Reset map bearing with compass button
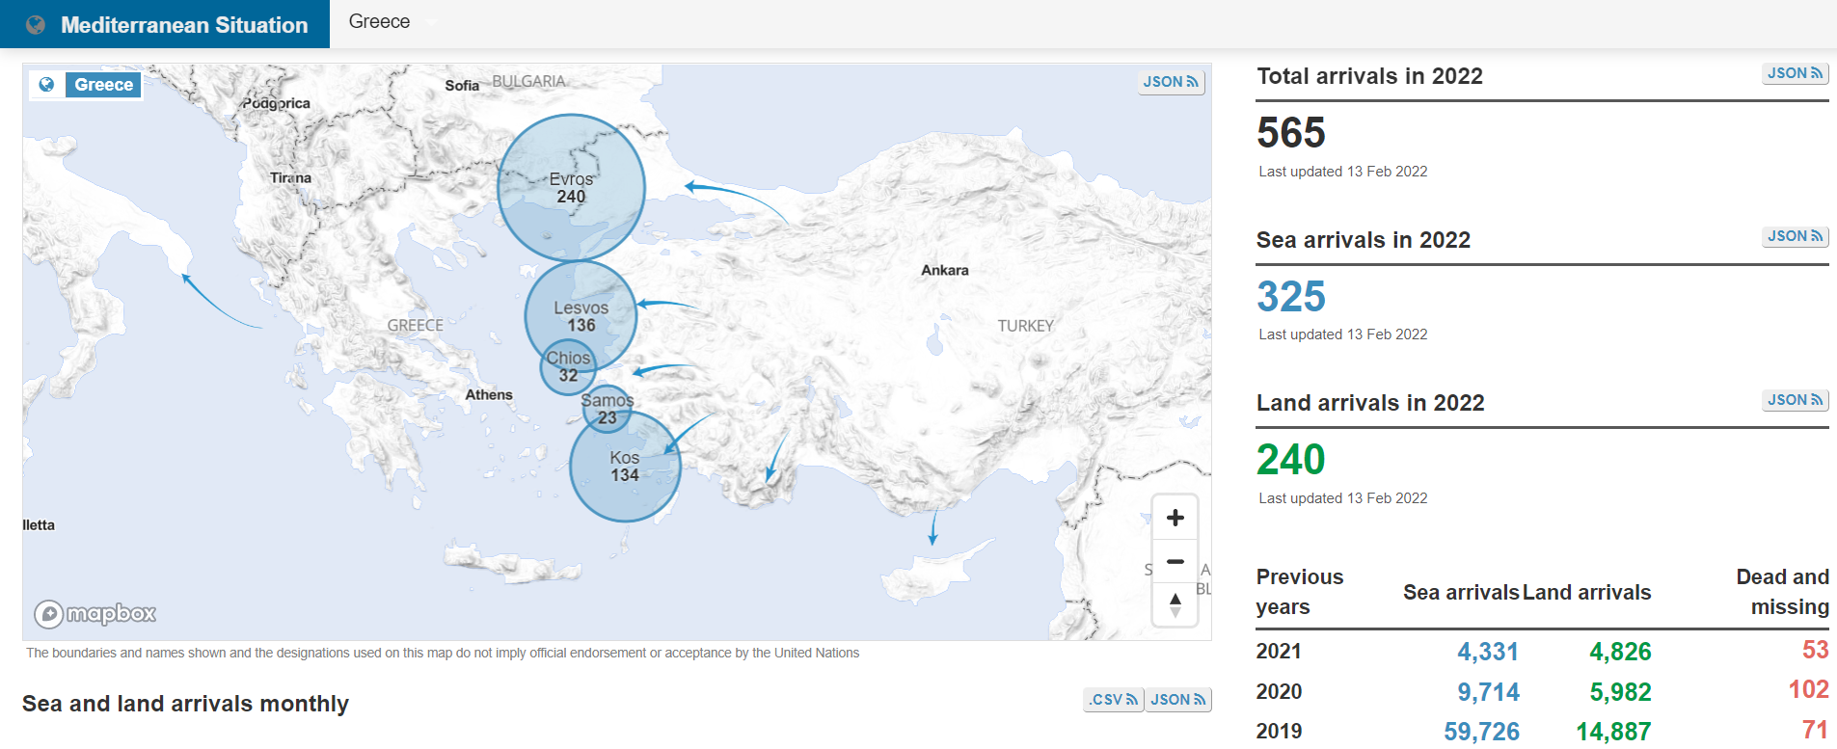Screen dimensions: 1837x749 (x=1175, y=604)
